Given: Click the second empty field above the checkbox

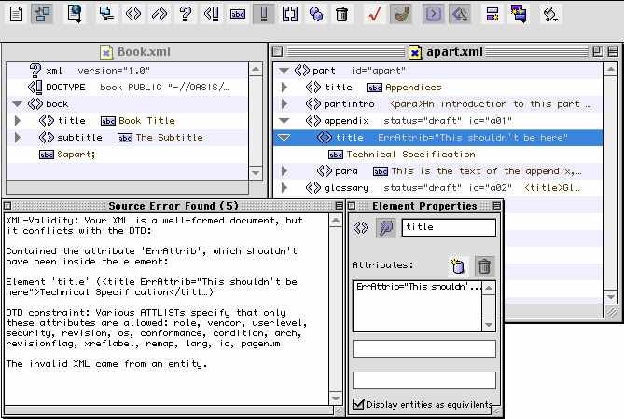Looking at the screenshot, I should point(424,380).
